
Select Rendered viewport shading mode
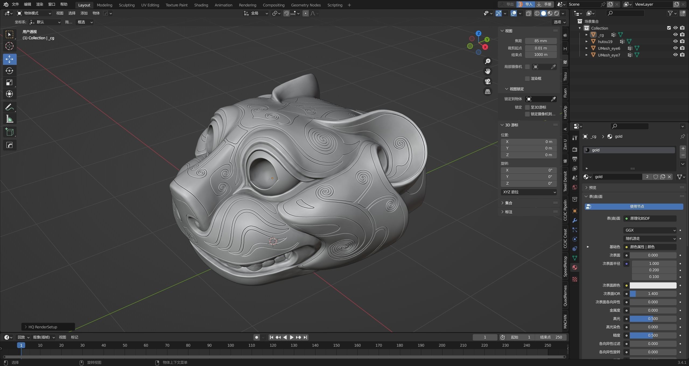[556, 13]
